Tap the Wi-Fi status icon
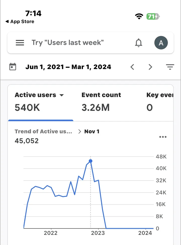 pos(139,16)
